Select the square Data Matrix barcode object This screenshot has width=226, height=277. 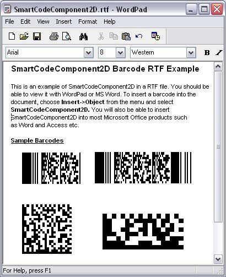(47, 229)
